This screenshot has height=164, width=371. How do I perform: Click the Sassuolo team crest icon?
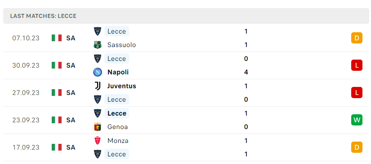(98, 45)
